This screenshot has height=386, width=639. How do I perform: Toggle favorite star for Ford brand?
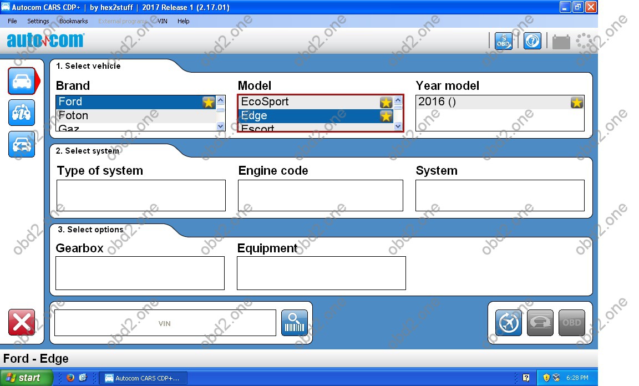[208, 102]
